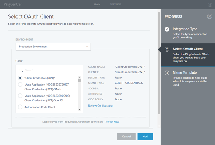Image resolution: width=215 pixels, height=145 pixels.
Task: Click client list scroll up arrow
Action: pos(79,68)
